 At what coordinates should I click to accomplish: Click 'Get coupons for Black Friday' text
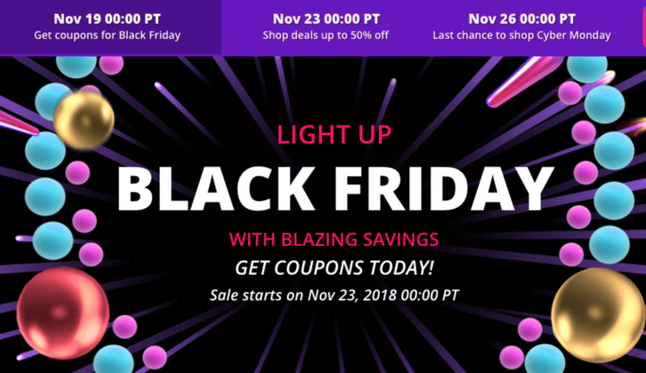pyautogui.click(x=107, y=35)
